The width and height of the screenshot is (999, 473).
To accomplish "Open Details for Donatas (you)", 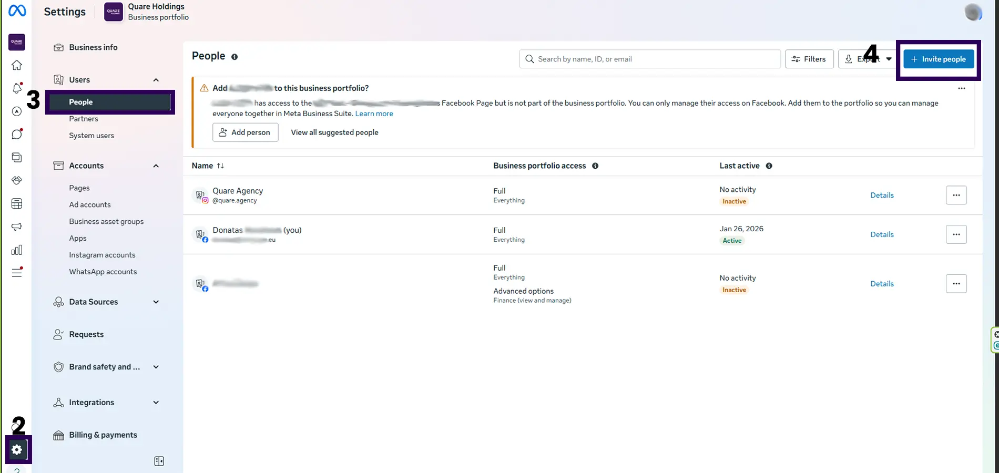I will pos(882,234).
